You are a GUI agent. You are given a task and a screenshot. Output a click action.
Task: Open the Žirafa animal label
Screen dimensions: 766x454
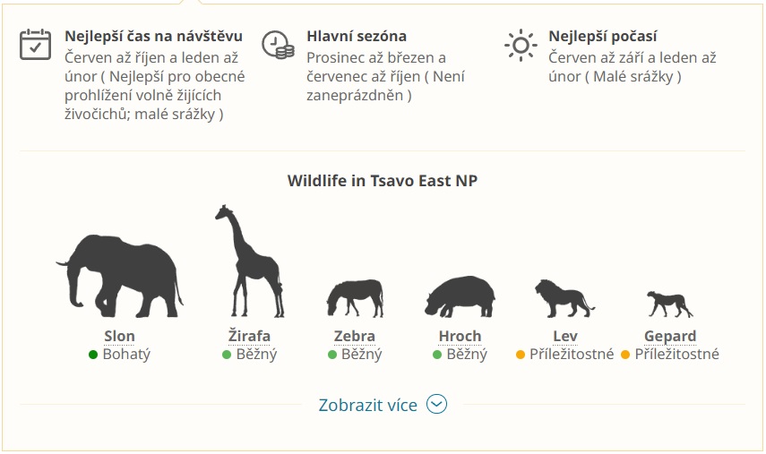point(249,337)
